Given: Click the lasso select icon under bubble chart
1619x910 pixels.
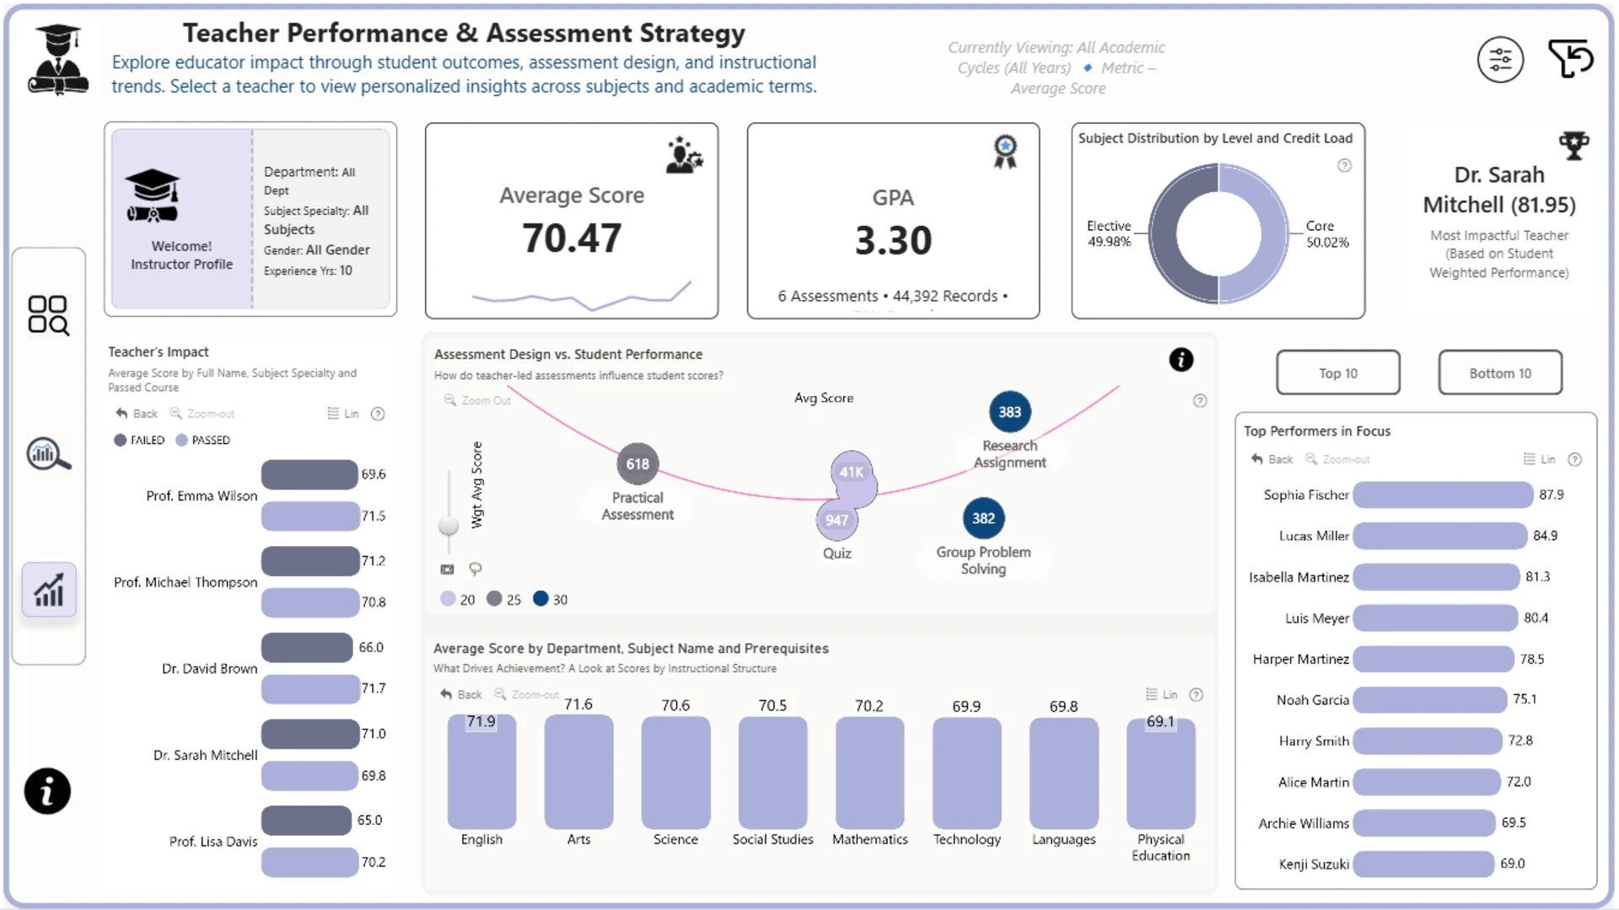Looking at the screenshot, I should click(x=476, y=570).
